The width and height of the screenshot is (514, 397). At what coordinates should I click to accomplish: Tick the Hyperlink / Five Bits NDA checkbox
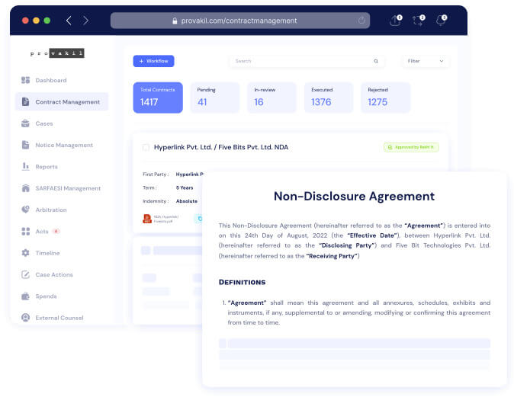pyautogui.click(x=146, y=147)
